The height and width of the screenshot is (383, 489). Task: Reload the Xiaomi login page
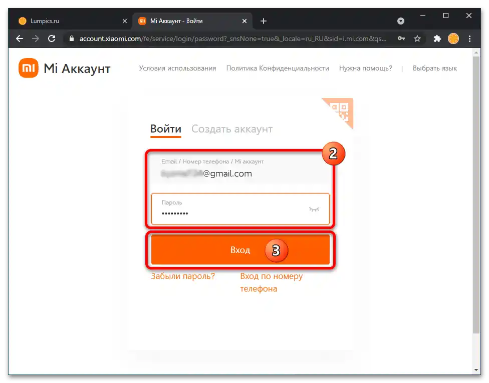pyautogui.click(x=52, y=38)
